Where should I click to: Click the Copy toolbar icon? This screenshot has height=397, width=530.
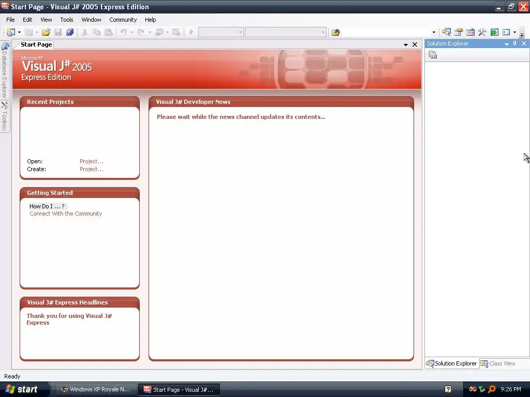pos(96,32)
